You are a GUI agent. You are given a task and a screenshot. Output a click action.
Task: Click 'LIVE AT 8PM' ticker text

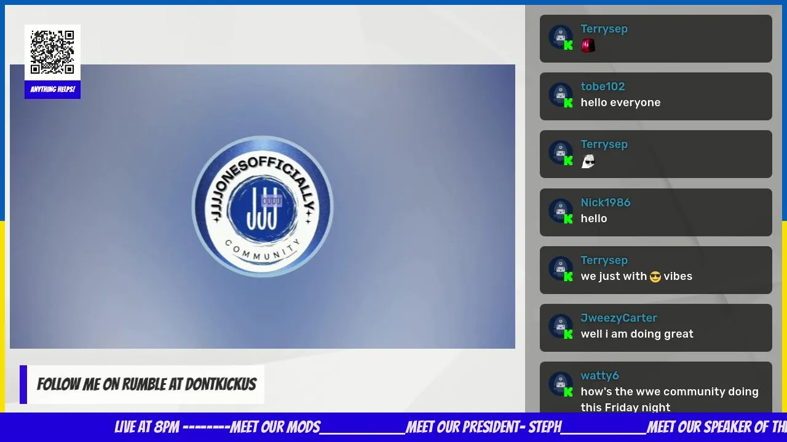pos(148,427)
